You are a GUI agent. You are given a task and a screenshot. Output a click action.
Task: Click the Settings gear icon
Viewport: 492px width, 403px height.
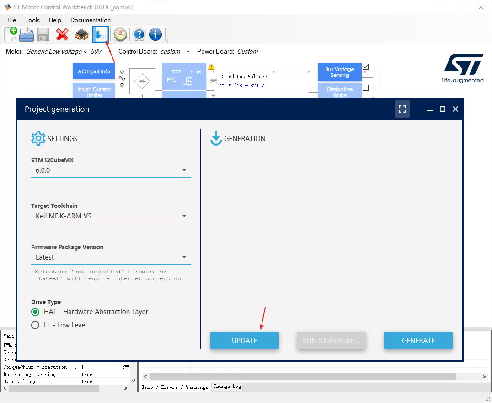[38, 138]
